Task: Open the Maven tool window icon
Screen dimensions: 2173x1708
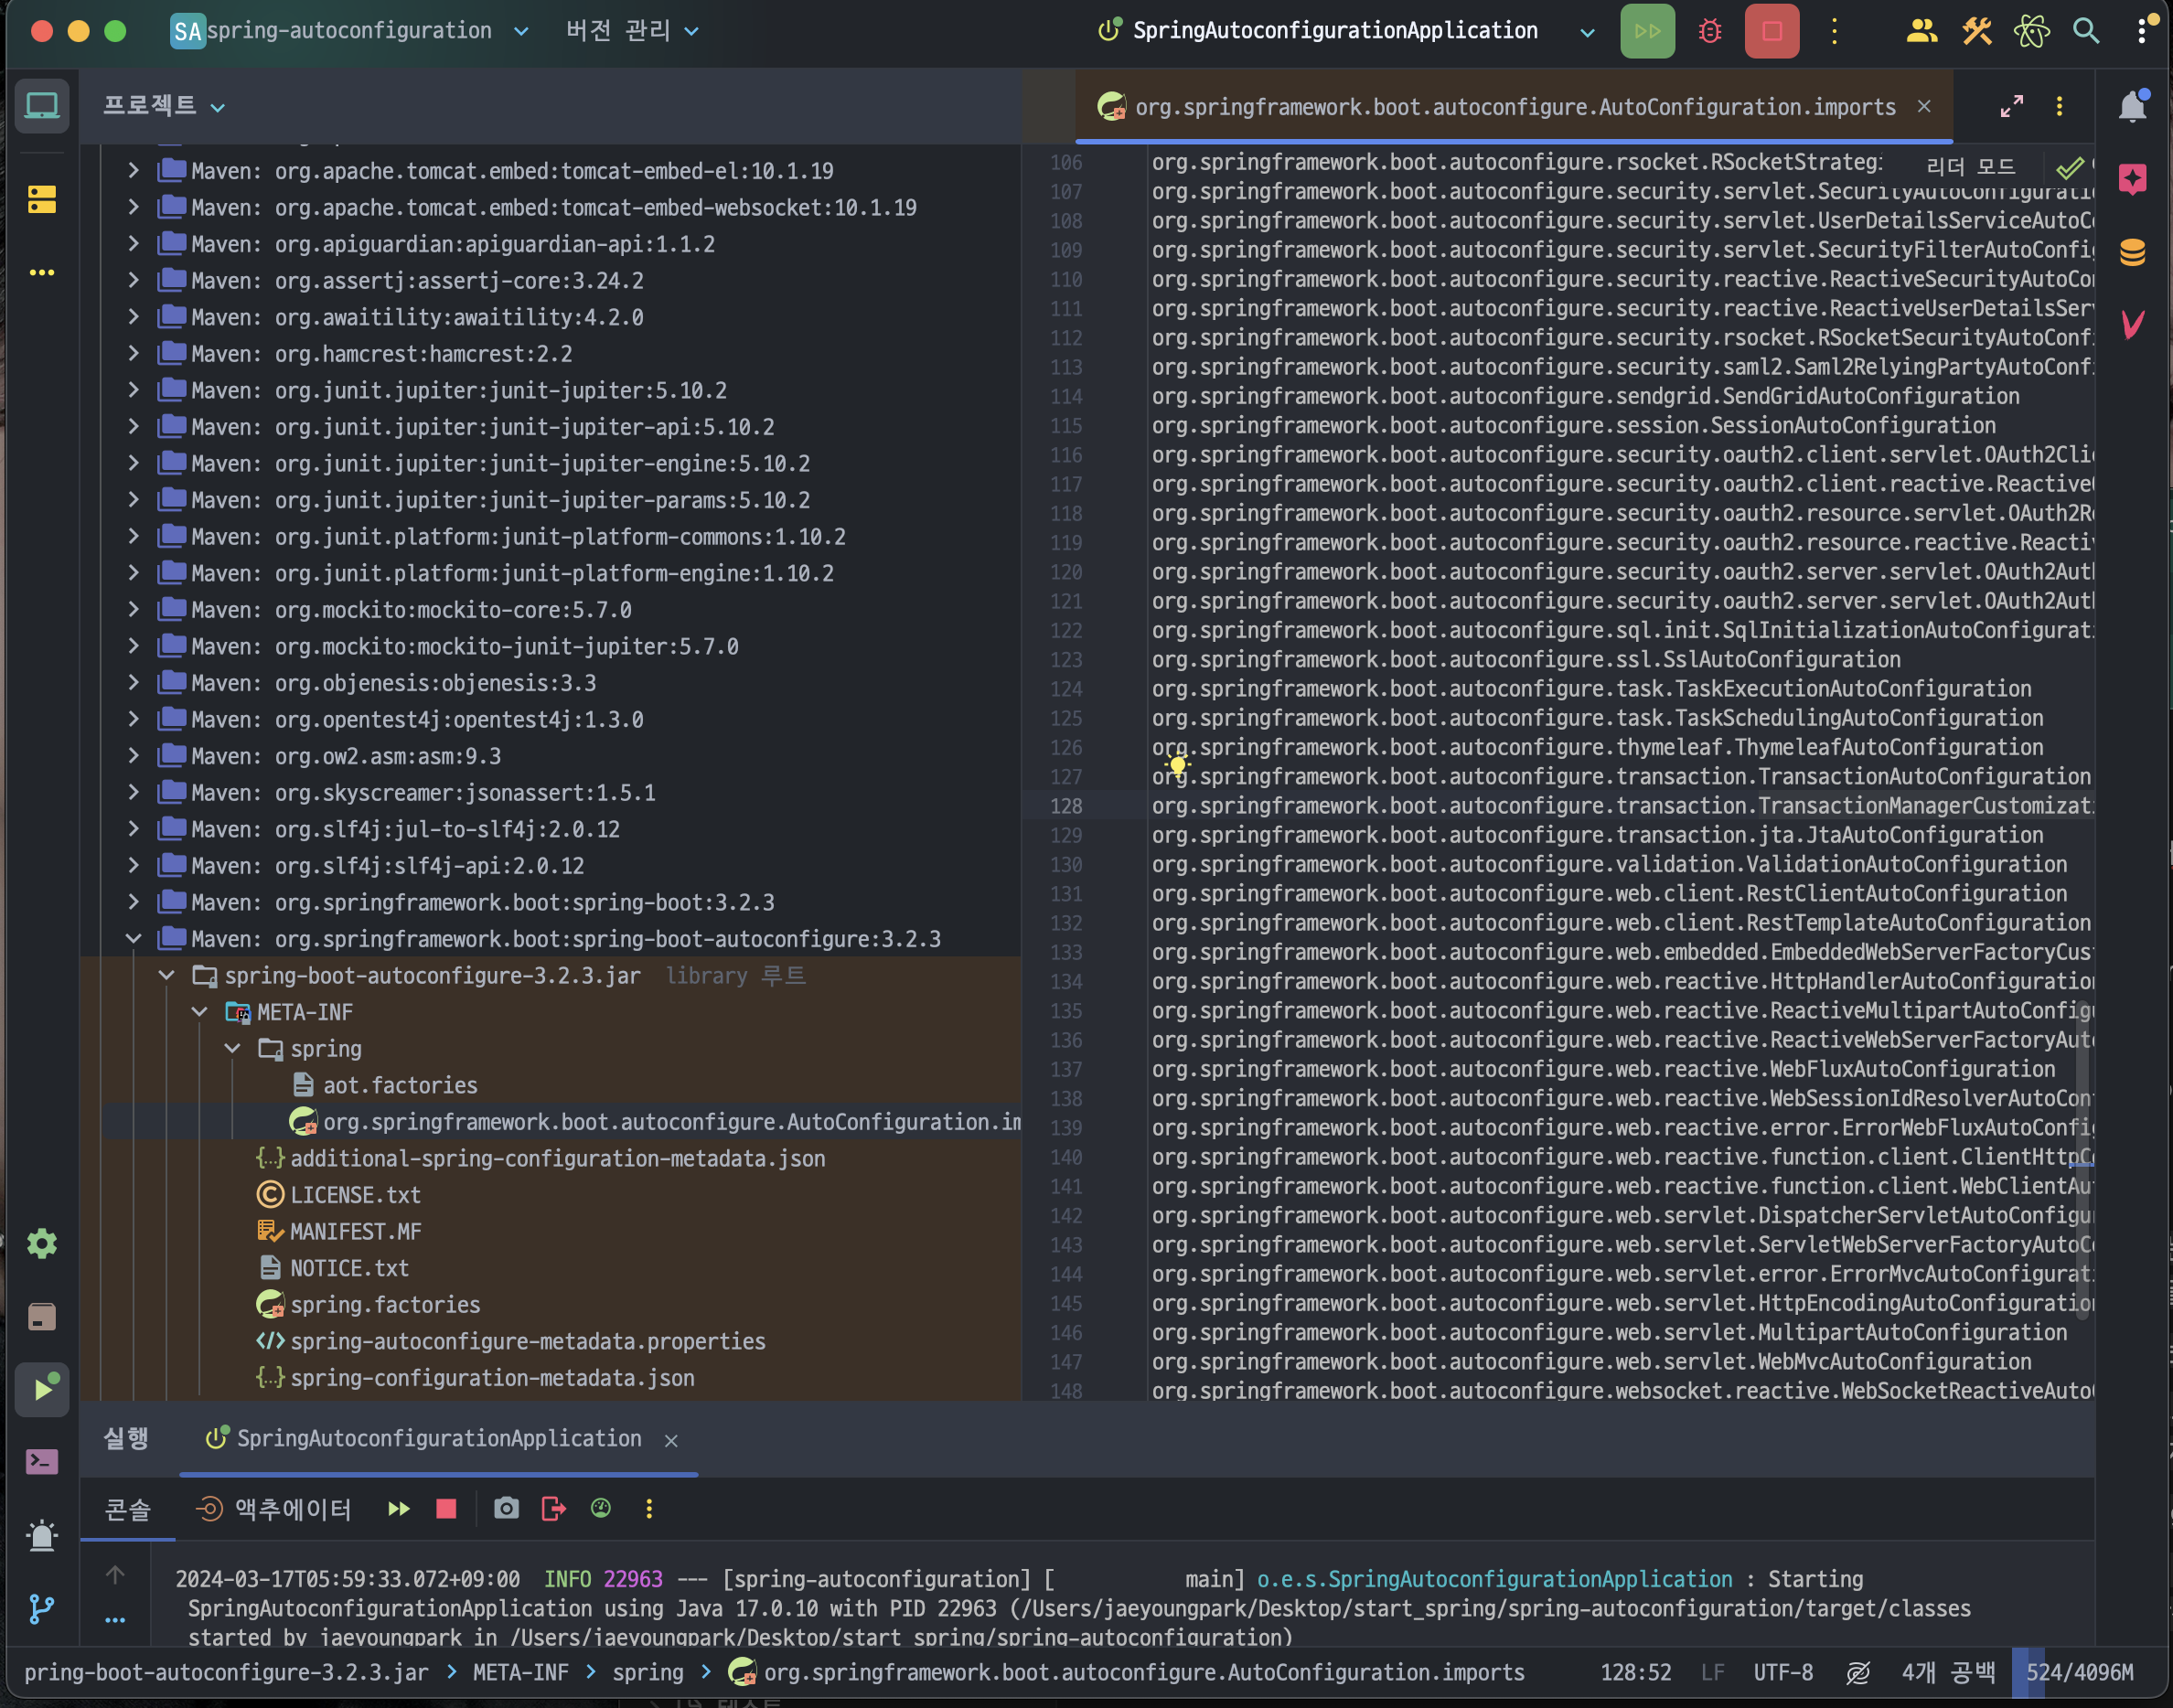Action: 2132,324
